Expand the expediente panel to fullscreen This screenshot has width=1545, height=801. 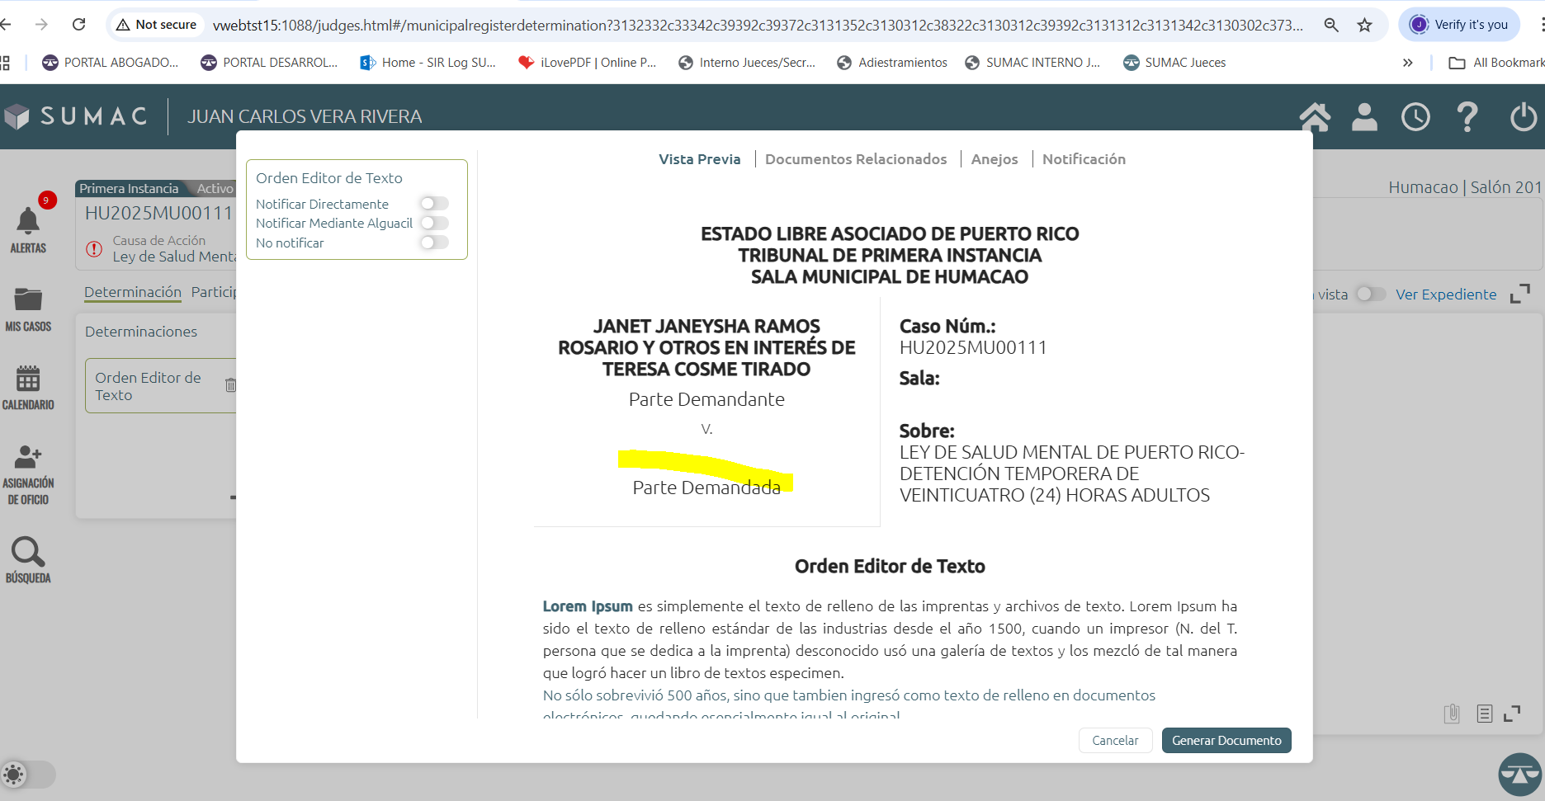coord(1519,294)
